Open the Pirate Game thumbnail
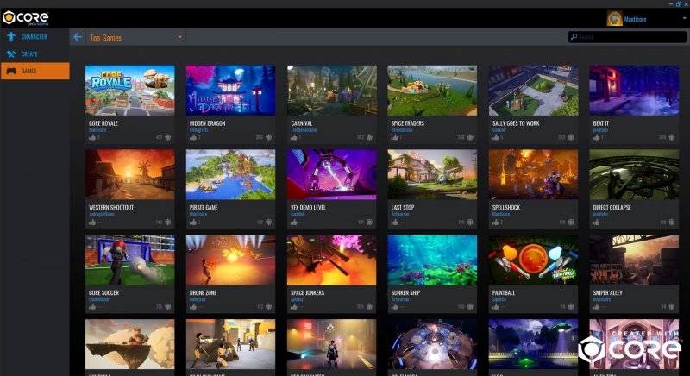The width and height of the screenshot is (690, 376). pyautogui.click(x=230, y=174)
